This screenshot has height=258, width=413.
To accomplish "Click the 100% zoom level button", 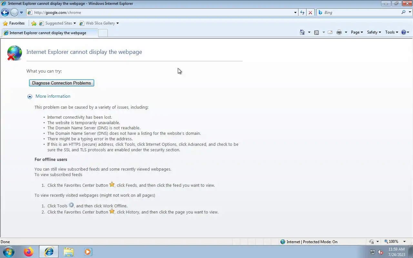I will 391,242.
